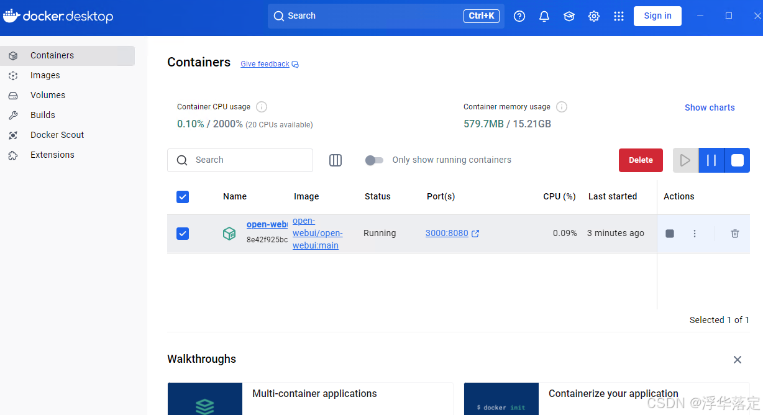Open the apps grid icon in header
The width and height of the screenshot is (763, 415).
[x=619, y=16]
